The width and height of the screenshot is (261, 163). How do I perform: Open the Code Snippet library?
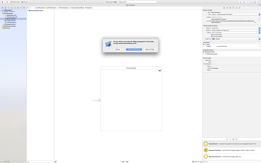pos(230,139)
